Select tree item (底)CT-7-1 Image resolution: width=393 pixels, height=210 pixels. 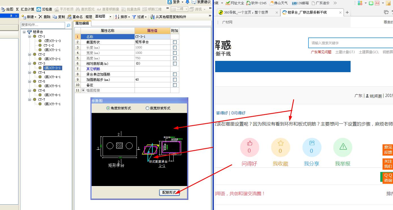[x=52, y=104]
